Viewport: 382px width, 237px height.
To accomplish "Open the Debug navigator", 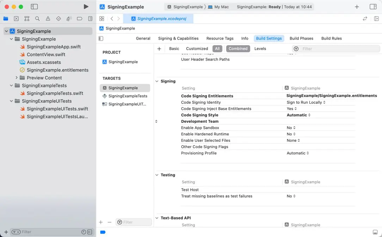I will (x=69, y=19).
